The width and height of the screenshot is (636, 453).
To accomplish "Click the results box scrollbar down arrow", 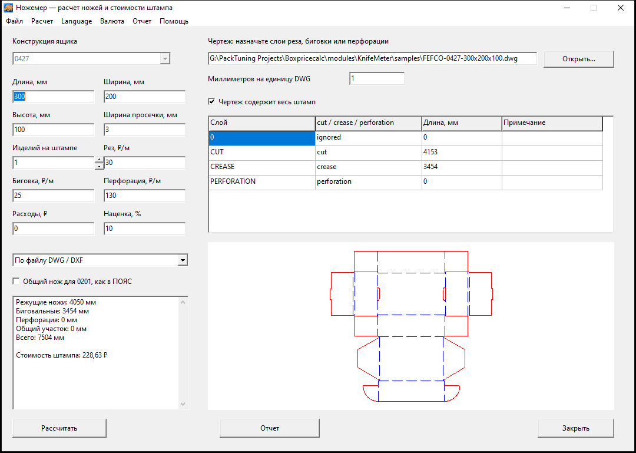I will click(183, 404).
